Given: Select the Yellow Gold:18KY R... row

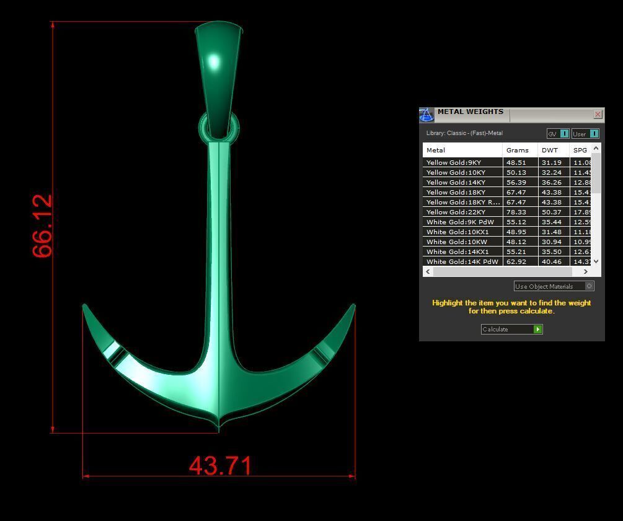Looking at the screenshot, I should tap(507, 202).
